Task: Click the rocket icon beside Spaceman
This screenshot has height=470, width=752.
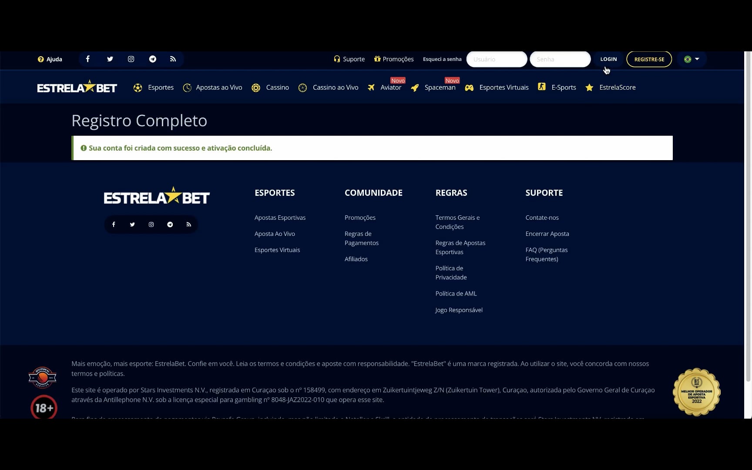Action: pyautogui.click(x=415, y=88)
